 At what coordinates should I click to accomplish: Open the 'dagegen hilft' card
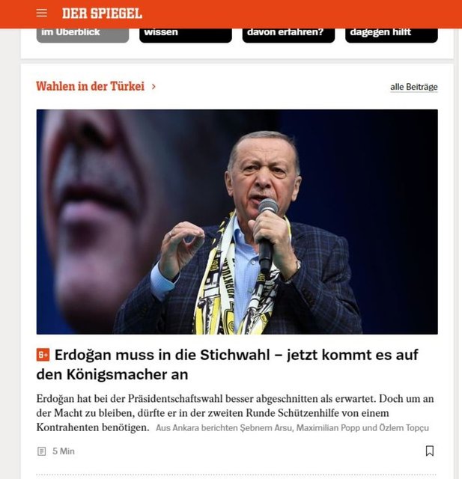coord(392,35)
